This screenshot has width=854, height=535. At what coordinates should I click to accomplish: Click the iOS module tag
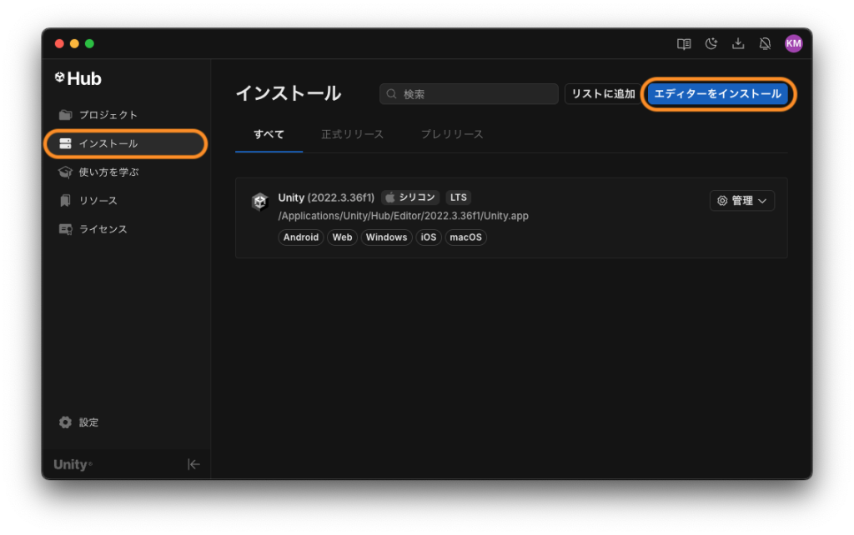coord(429,237)
